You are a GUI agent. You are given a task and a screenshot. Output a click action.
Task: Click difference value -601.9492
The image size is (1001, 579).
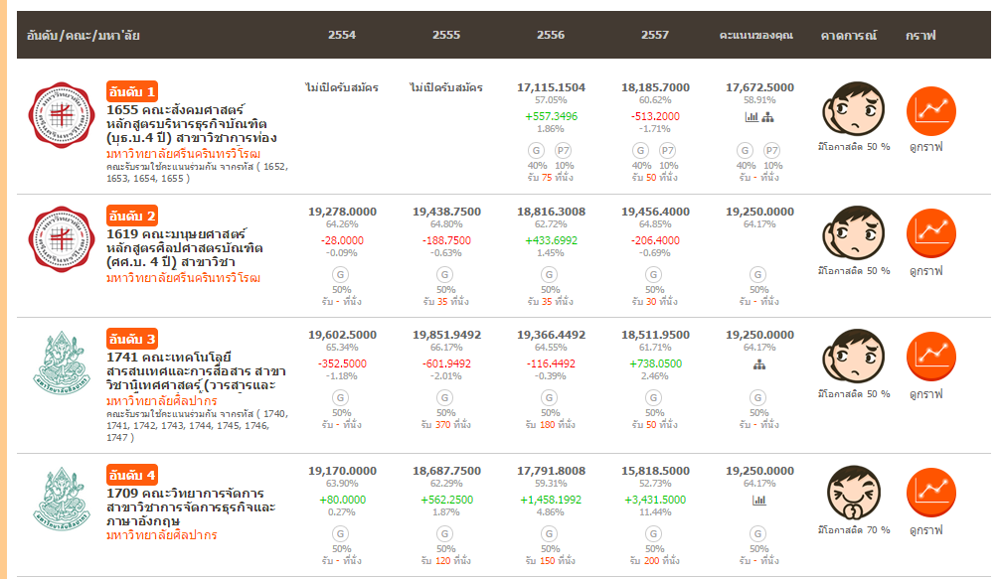447,363
